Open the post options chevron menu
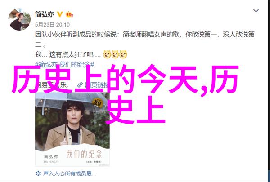Screen dimensions: 270x182 (x=256, y=11)
